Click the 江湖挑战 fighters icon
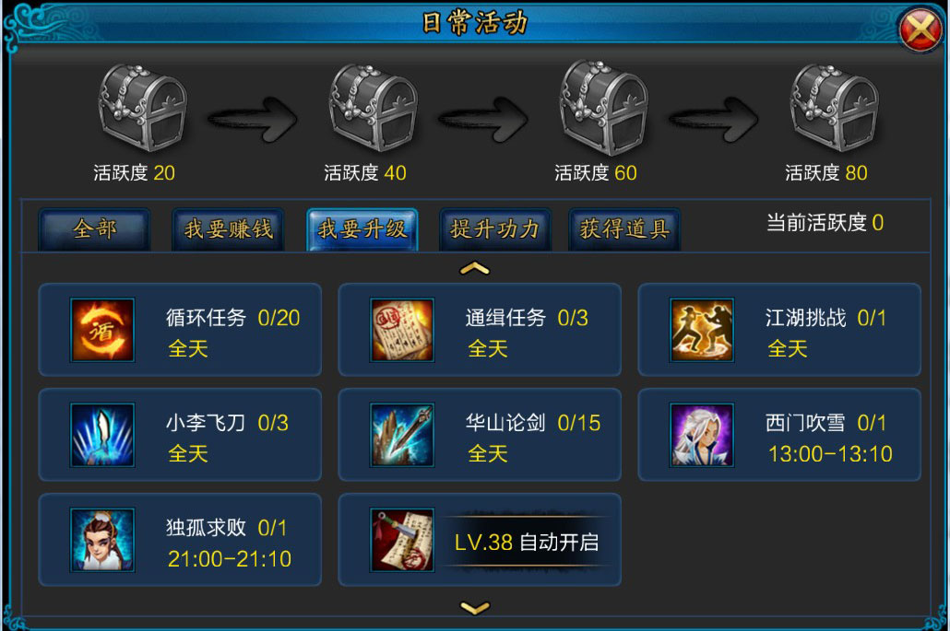950x631 pixels. coord(702,330)
